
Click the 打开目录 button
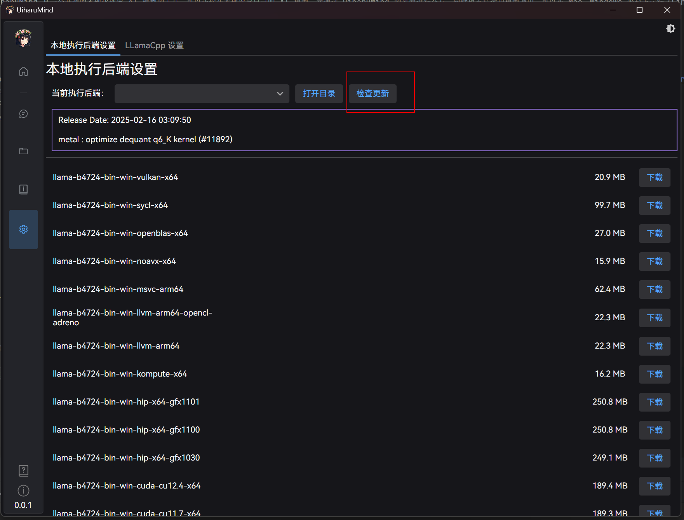coord(319,94)
